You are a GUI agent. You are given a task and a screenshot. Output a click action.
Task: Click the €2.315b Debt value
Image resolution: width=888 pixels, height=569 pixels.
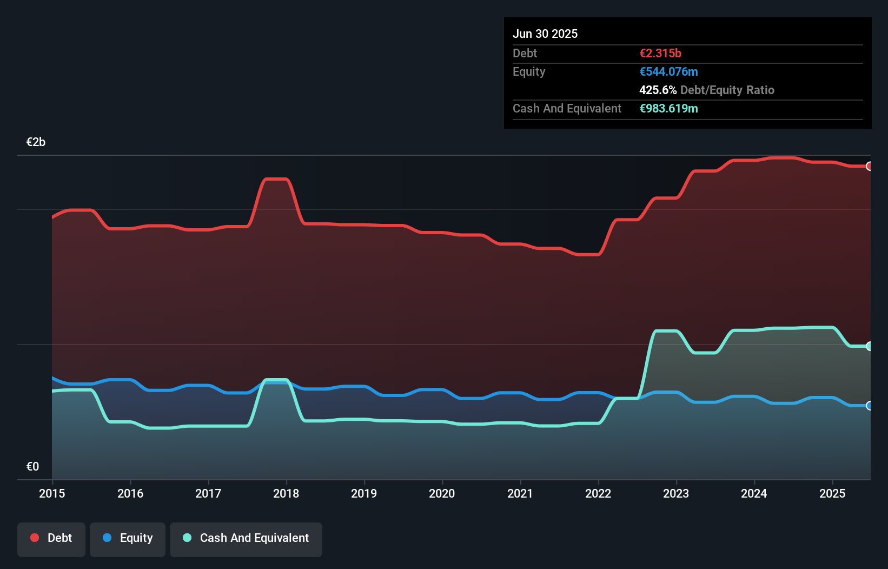(660, 53)
